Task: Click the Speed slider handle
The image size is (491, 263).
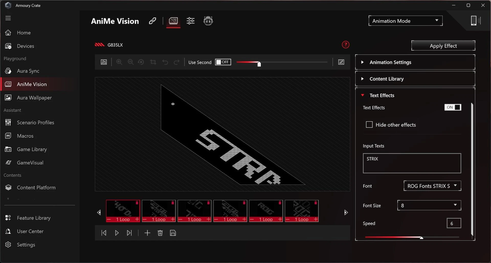Action: [x=421, y=238]
